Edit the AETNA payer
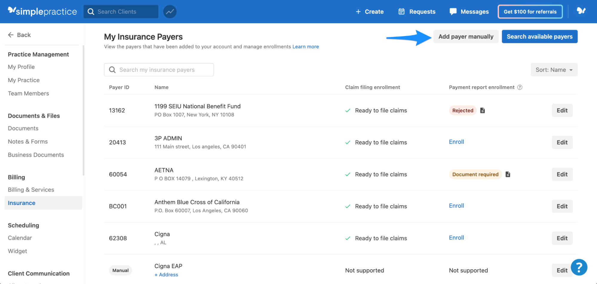Screen dimensions: 597x284 [562, 174]
